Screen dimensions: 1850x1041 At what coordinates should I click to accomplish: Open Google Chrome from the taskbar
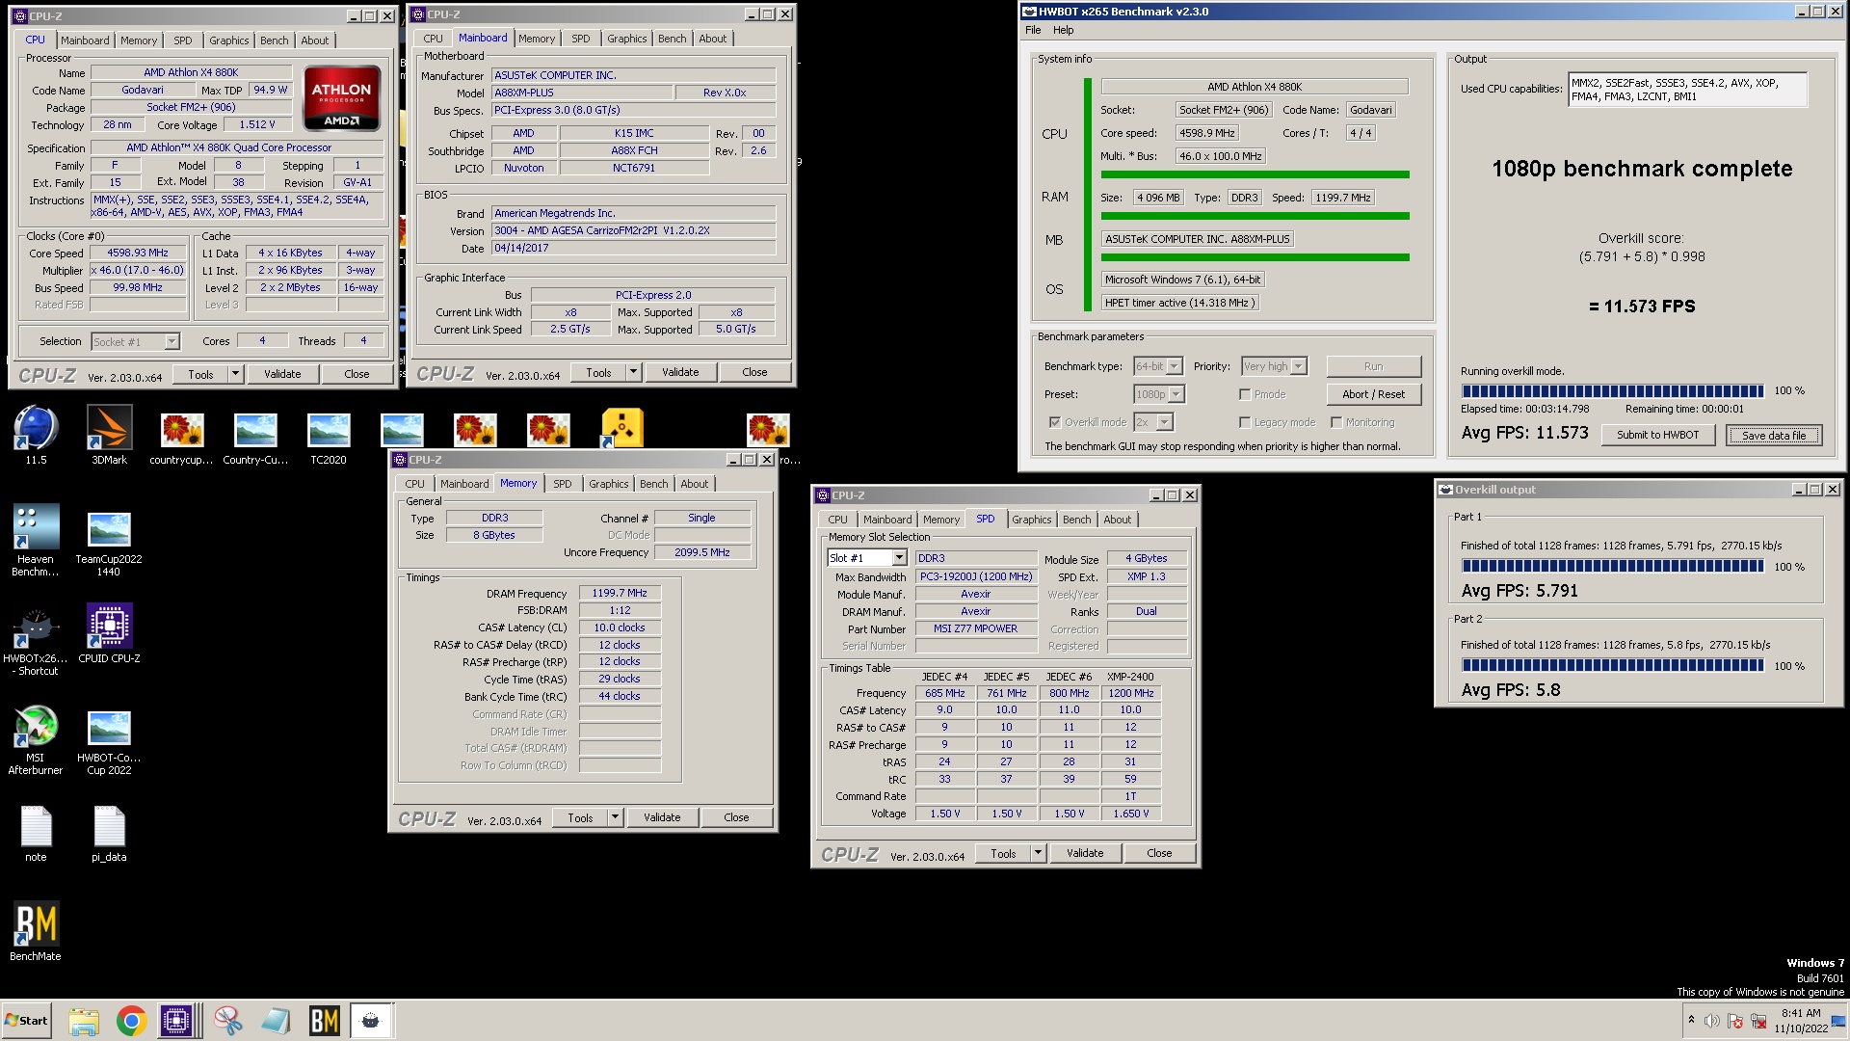(131, 1021)
